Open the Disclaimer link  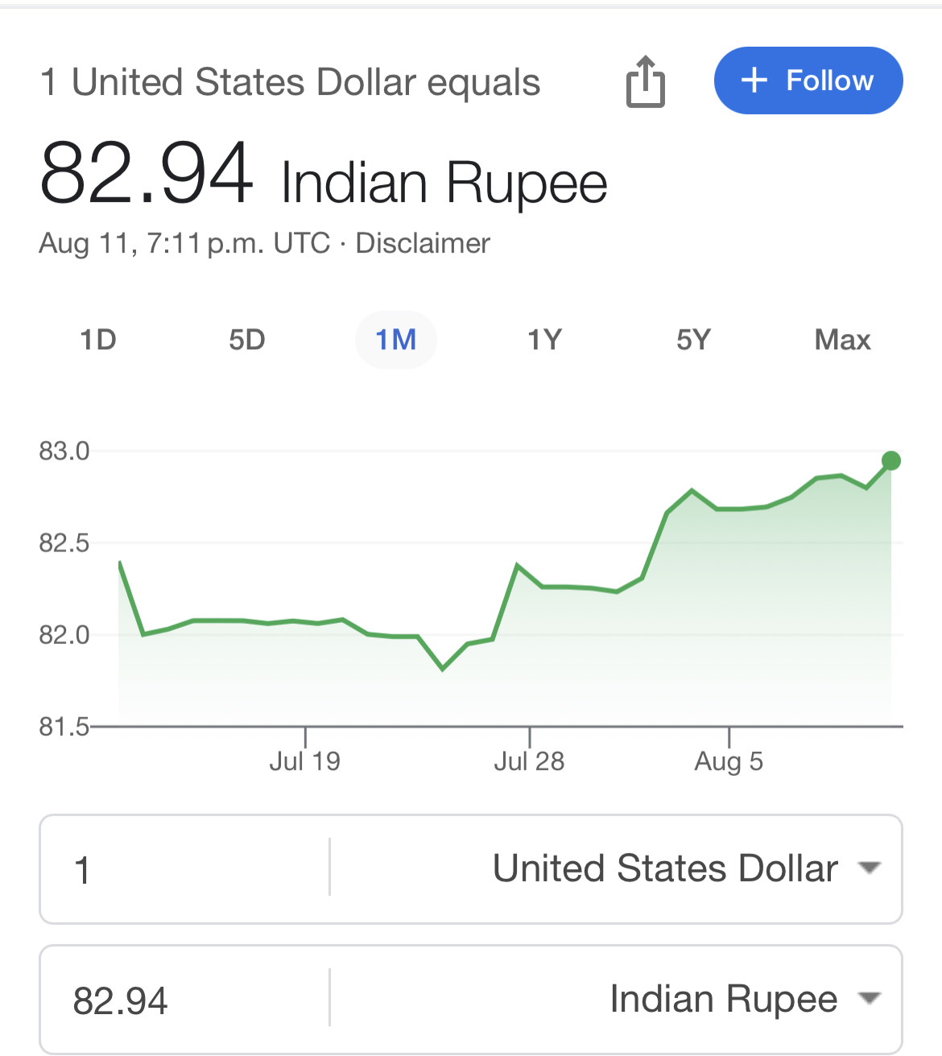[423, 243]
